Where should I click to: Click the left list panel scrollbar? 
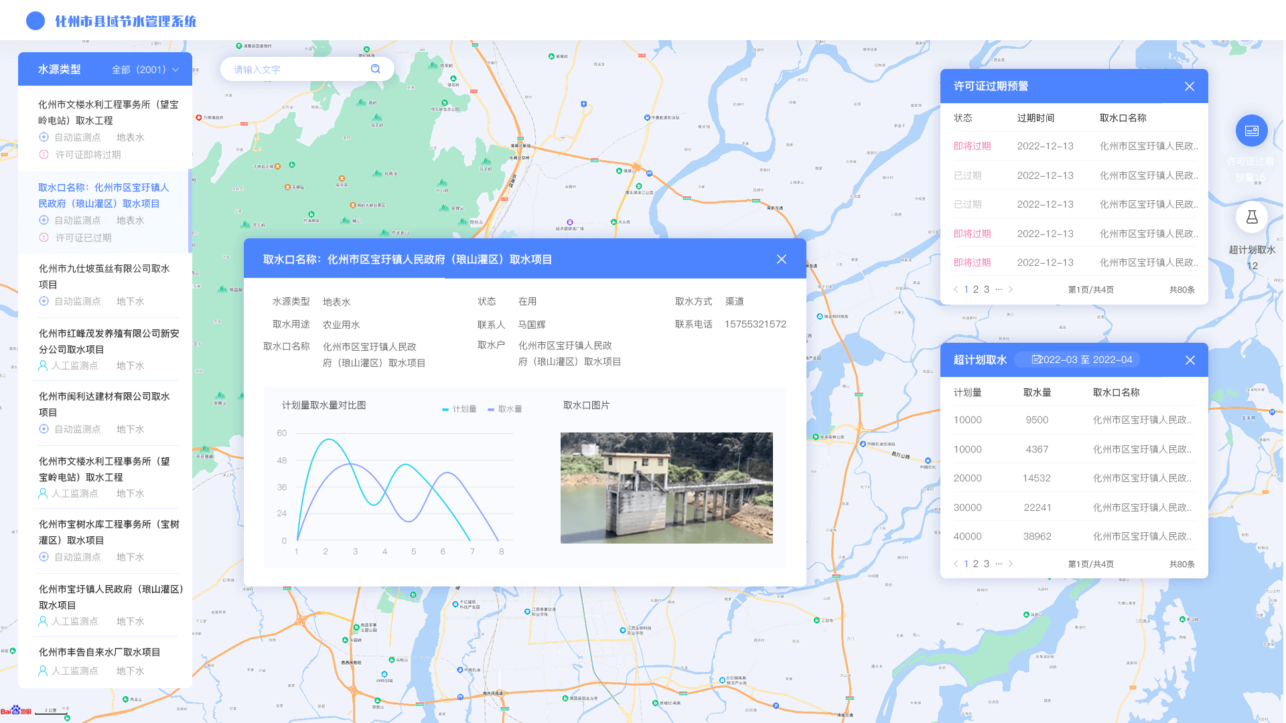190,211
